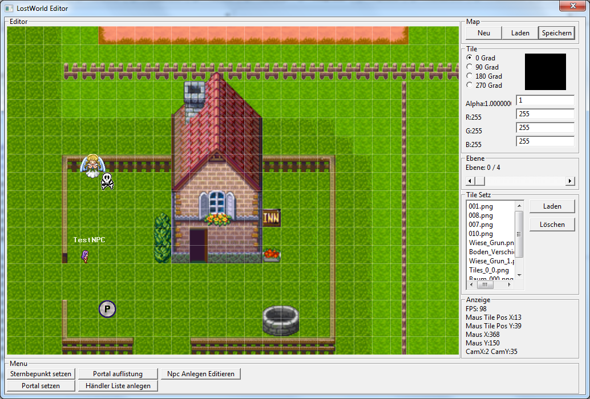Click the Alpha value input field
The height and width of the screenshot is (399, 590).
point(545,100)
